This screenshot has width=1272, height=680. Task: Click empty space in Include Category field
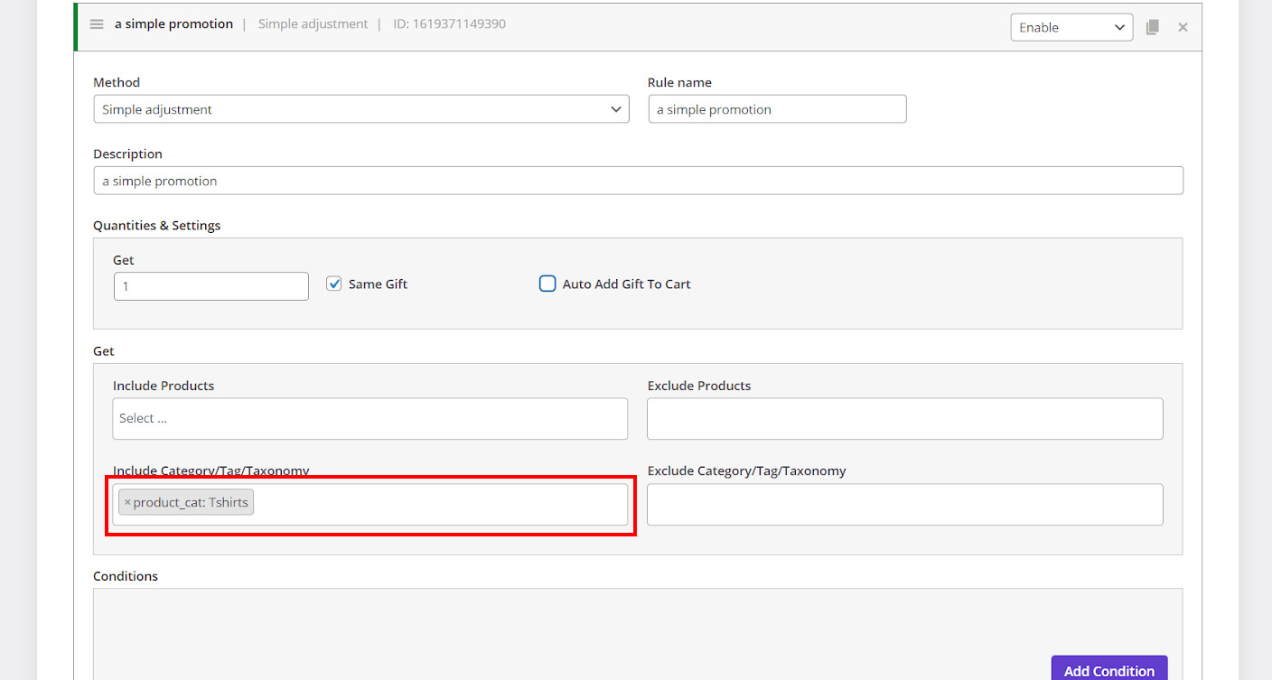(x=443, y=505)
